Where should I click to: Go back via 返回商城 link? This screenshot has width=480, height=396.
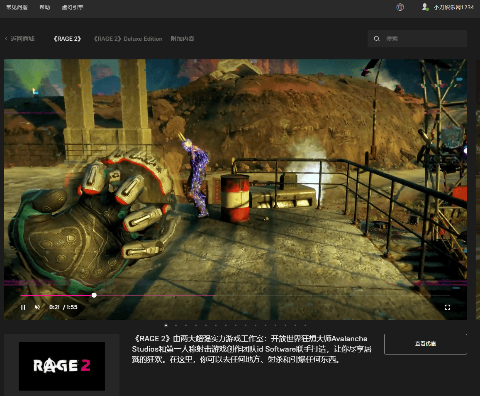pos(23,39)
